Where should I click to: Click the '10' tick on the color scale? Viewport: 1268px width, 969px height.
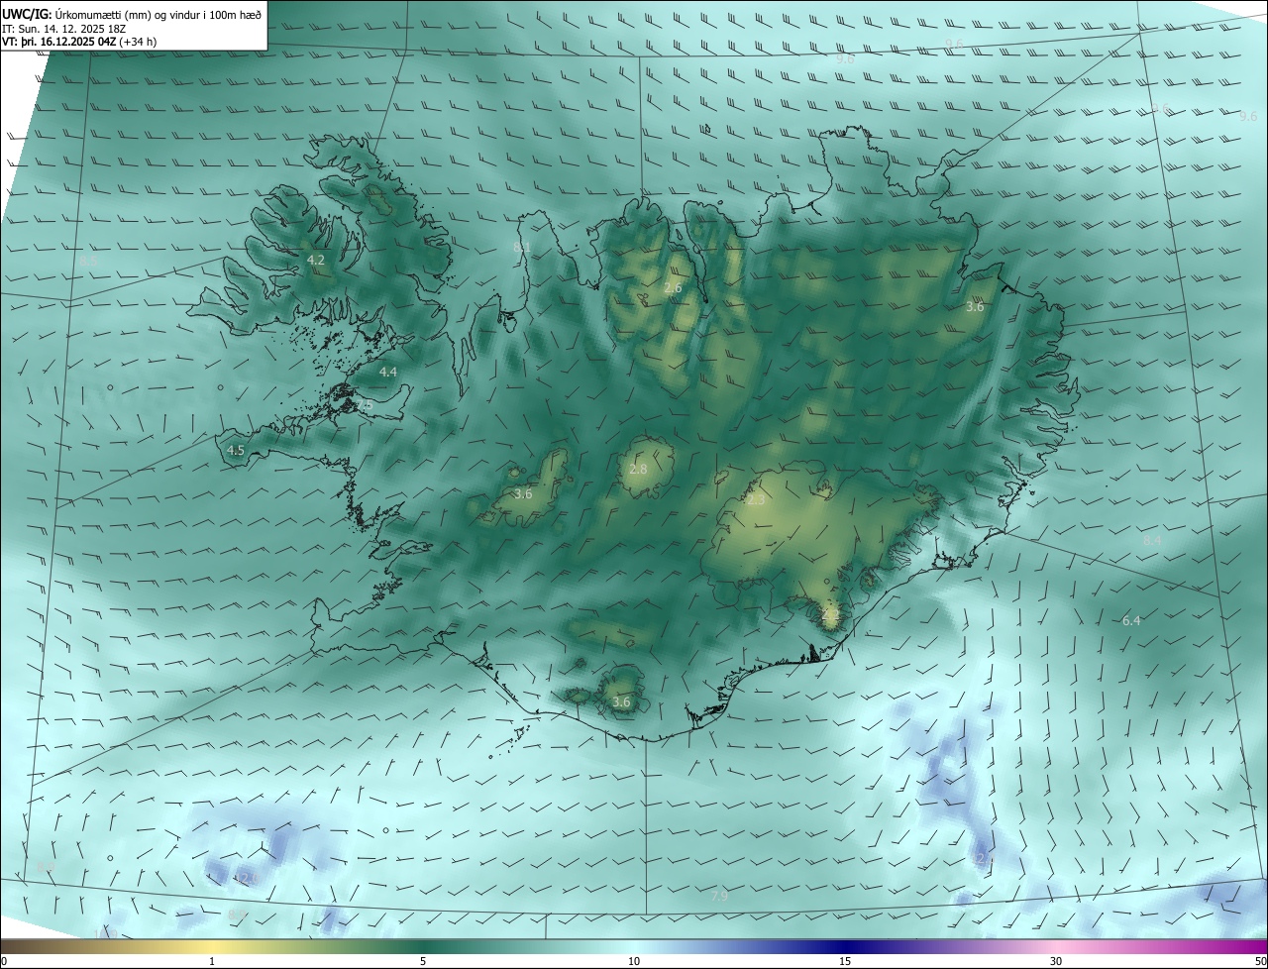click(634, 961)
